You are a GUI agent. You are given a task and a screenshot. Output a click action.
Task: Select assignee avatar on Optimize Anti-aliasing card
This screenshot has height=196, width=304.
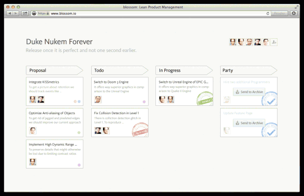[x=32, y=130]
